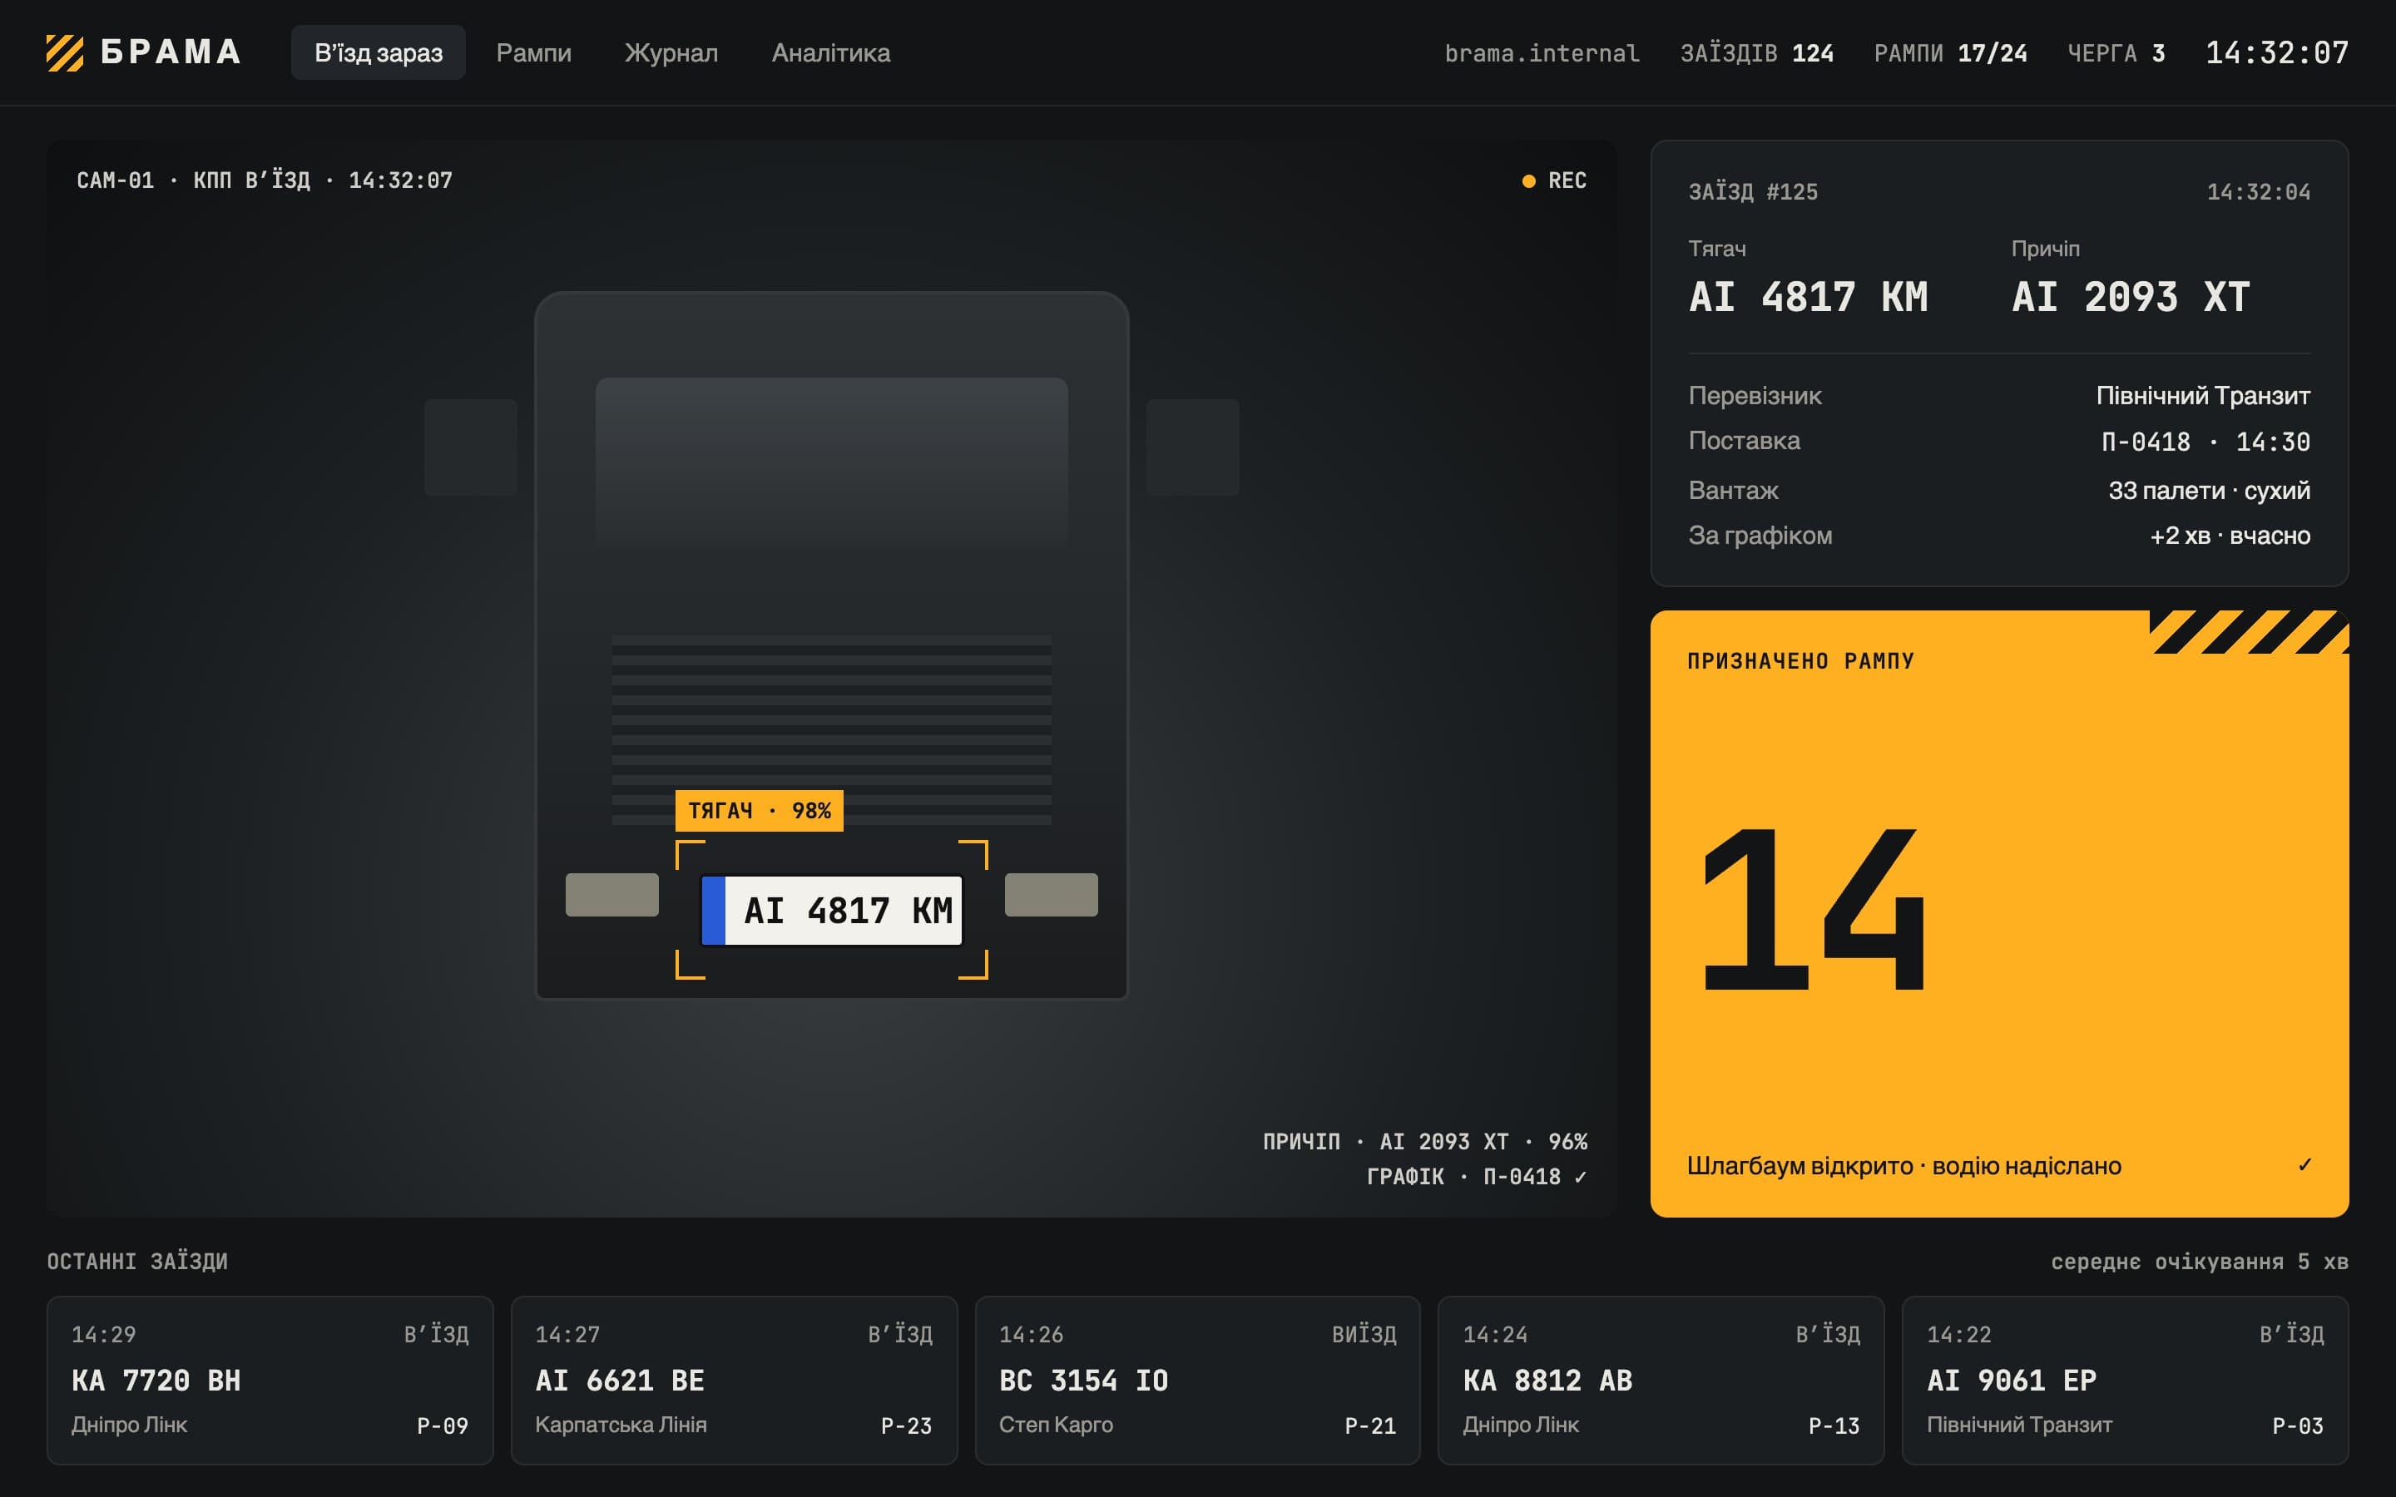Click tractor plate AI 4817 KM in details

click(1808, 297)
